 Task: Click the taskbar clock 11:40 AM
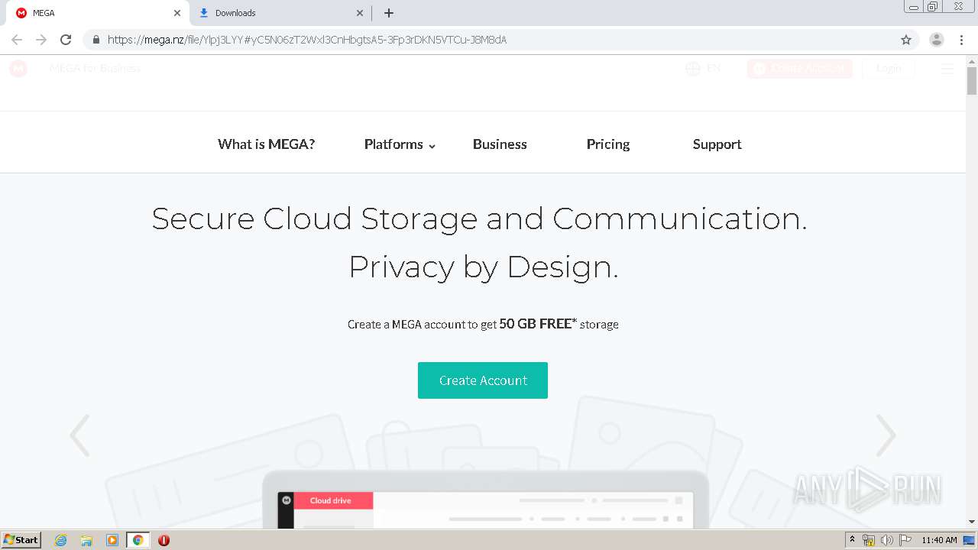pos(939,540)
